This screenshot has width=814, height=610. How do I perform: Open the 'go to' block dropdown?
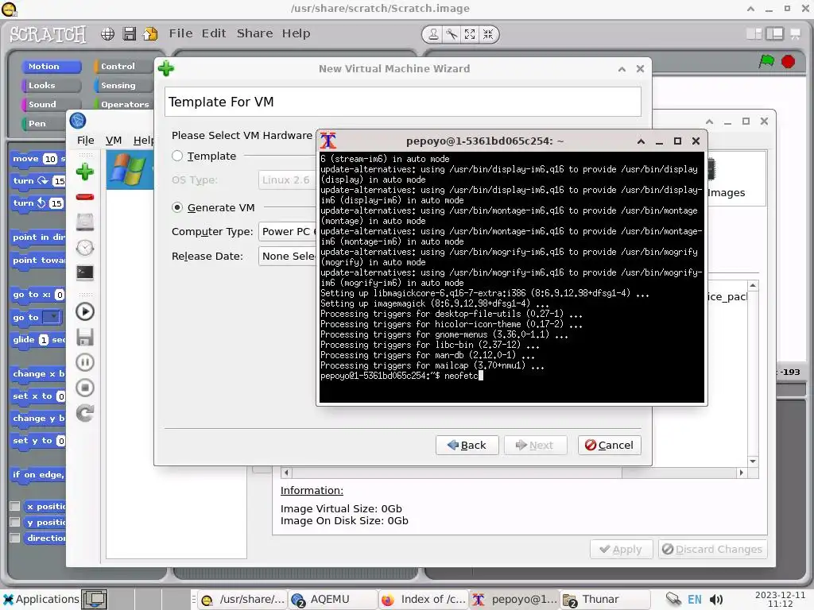click(52, 317)
